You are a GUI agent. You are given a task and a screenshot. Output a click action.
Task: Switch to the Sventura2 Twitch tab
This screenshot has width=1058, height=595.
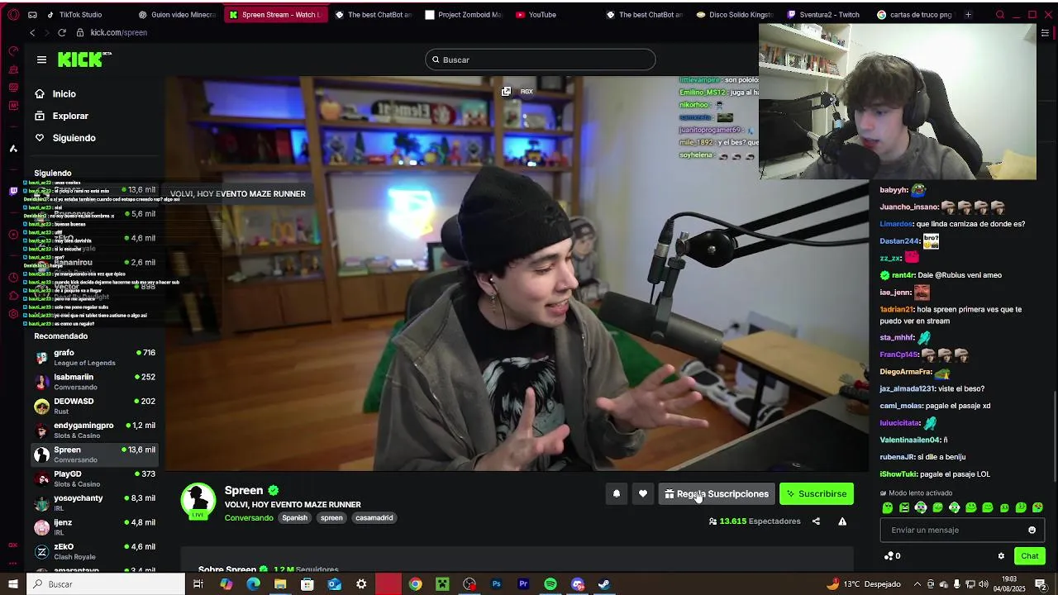[825, 14]
